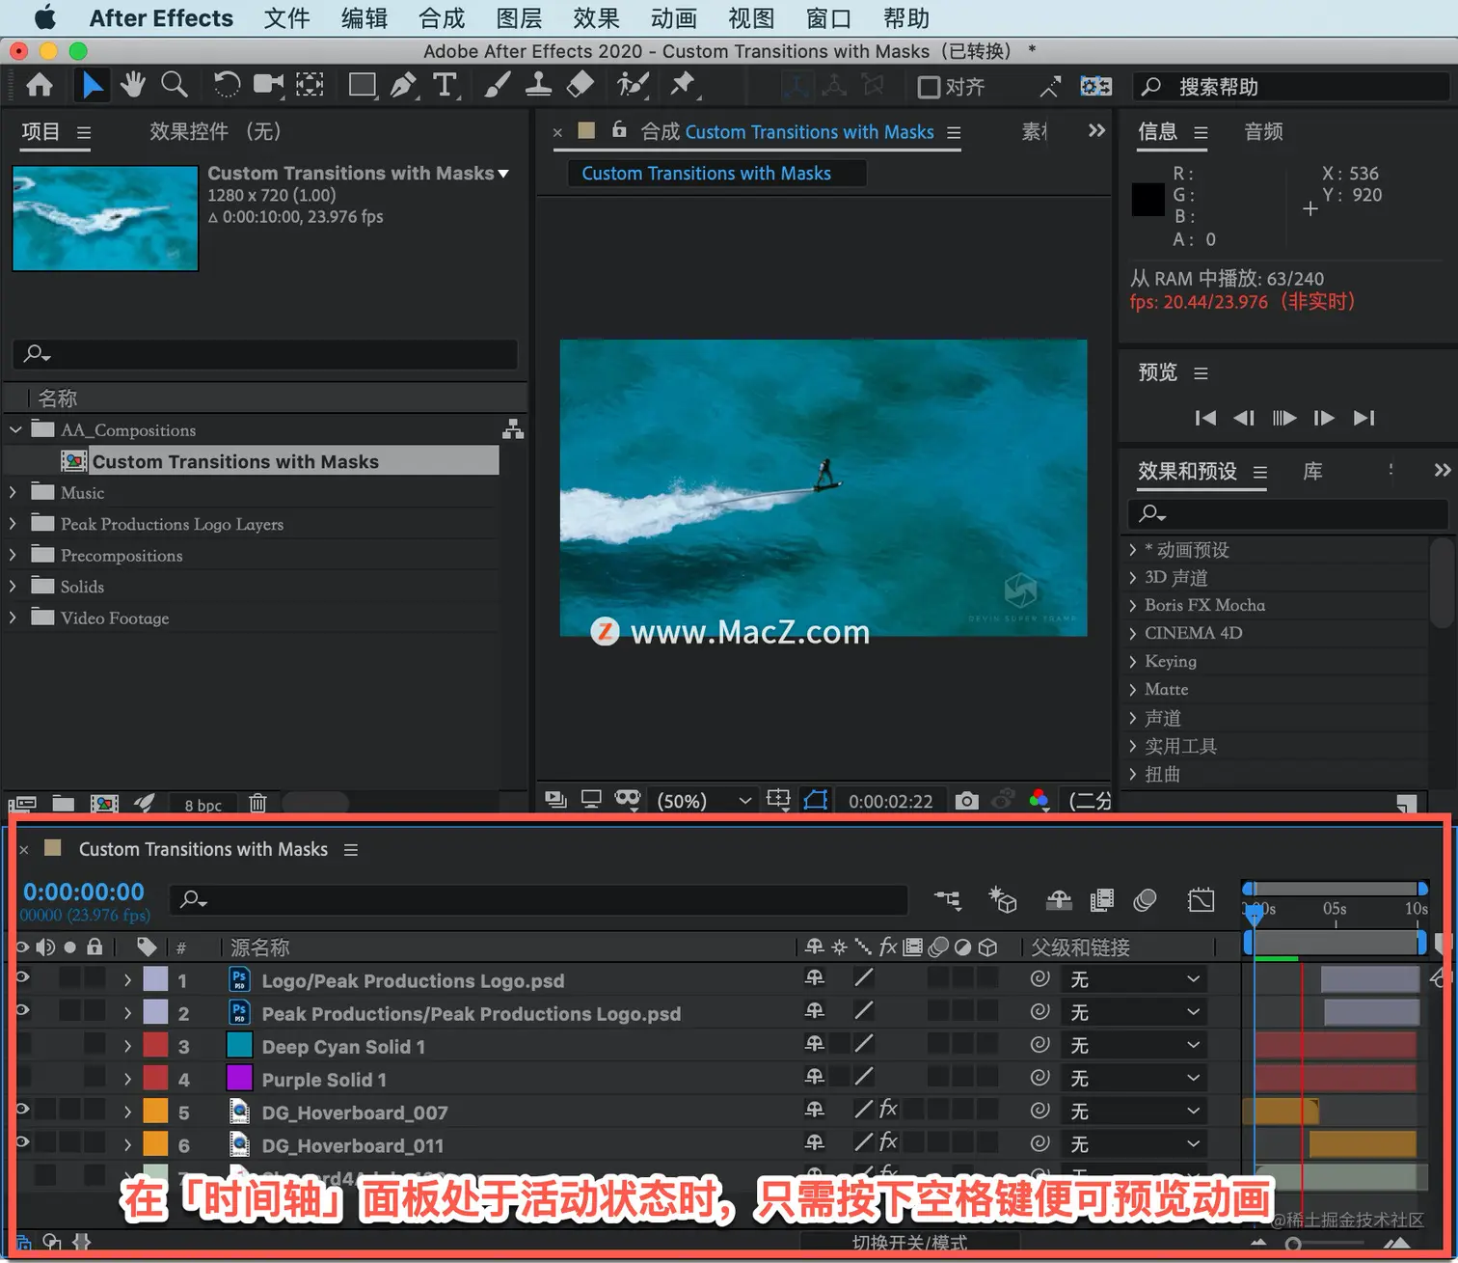This screenshot has height=1263, width=1458.
Task: Click the play/stop button in 预览 panel
Action: point(1283,418)
